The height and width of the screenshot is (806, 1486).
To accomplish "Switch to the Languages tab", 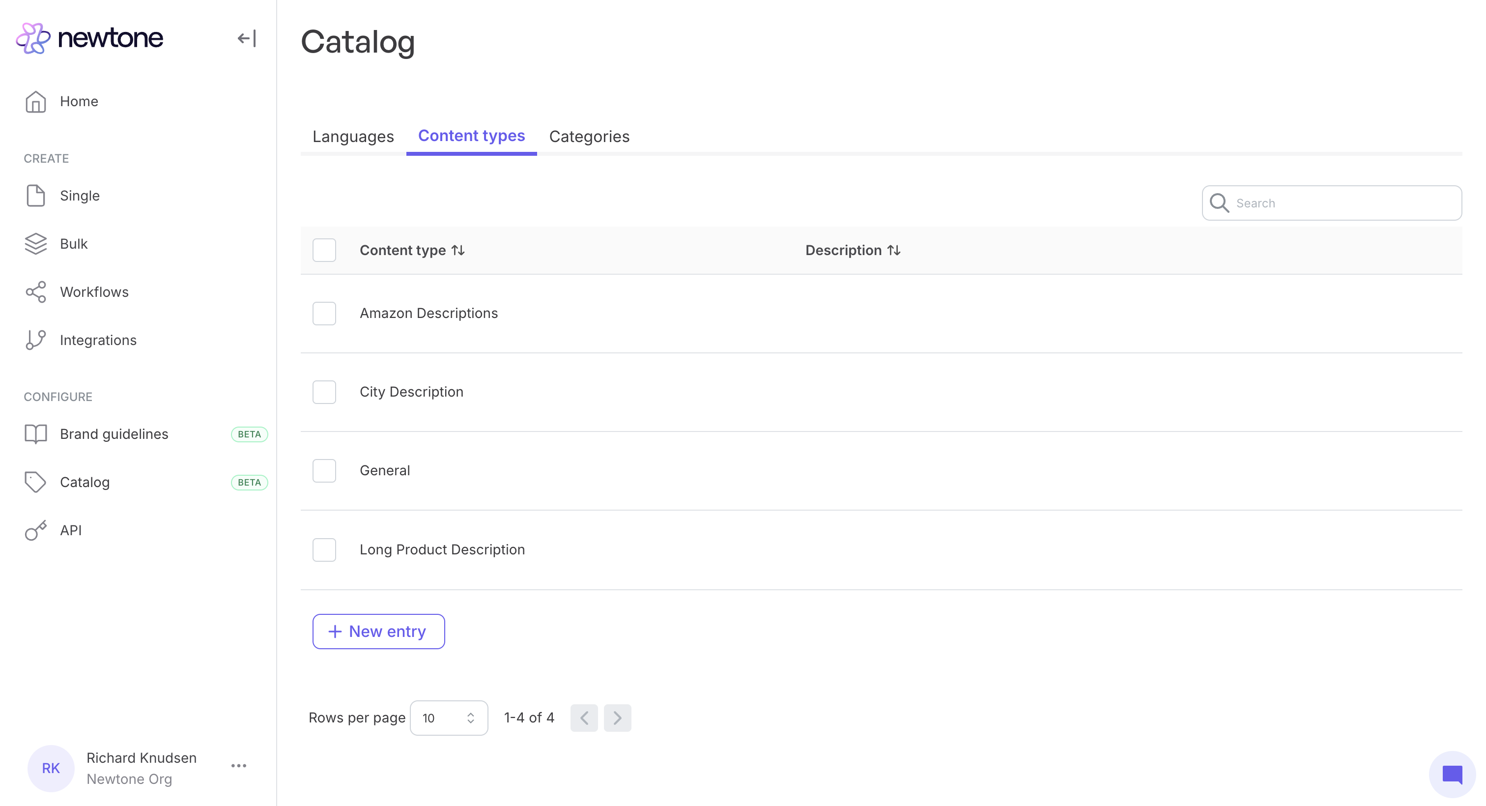I will (x=353, y=137).
